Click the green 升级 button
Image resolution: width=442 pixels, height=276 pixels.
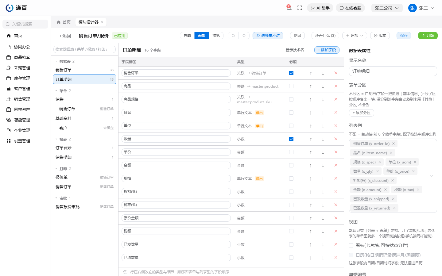(x=428, y=36)
